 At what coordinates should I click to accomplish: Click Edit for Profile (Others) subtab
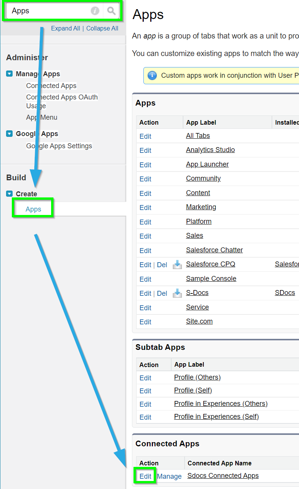coord(145,378)
